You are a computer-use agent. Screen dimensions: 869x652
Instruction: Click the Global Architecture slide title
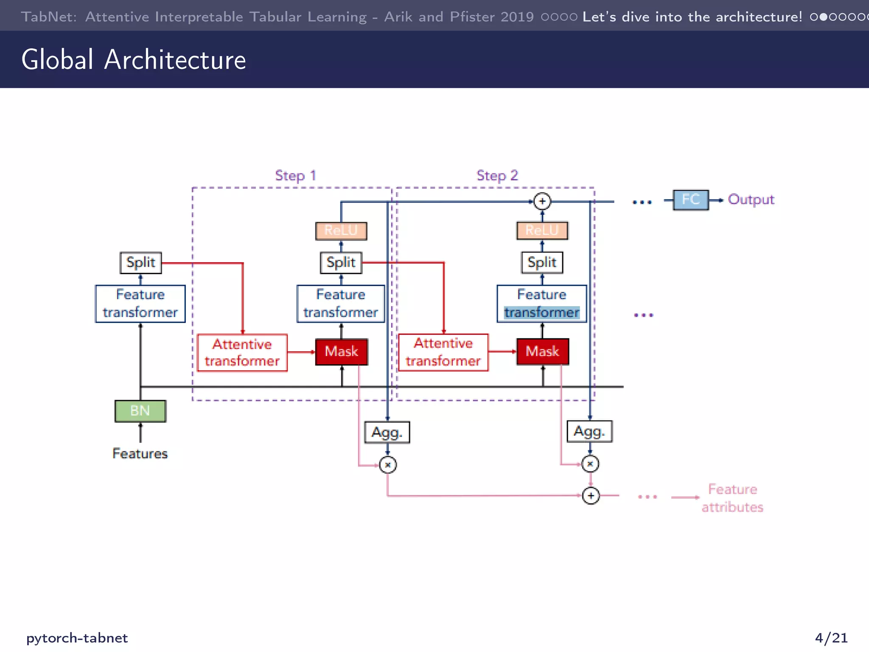point(134,59)
